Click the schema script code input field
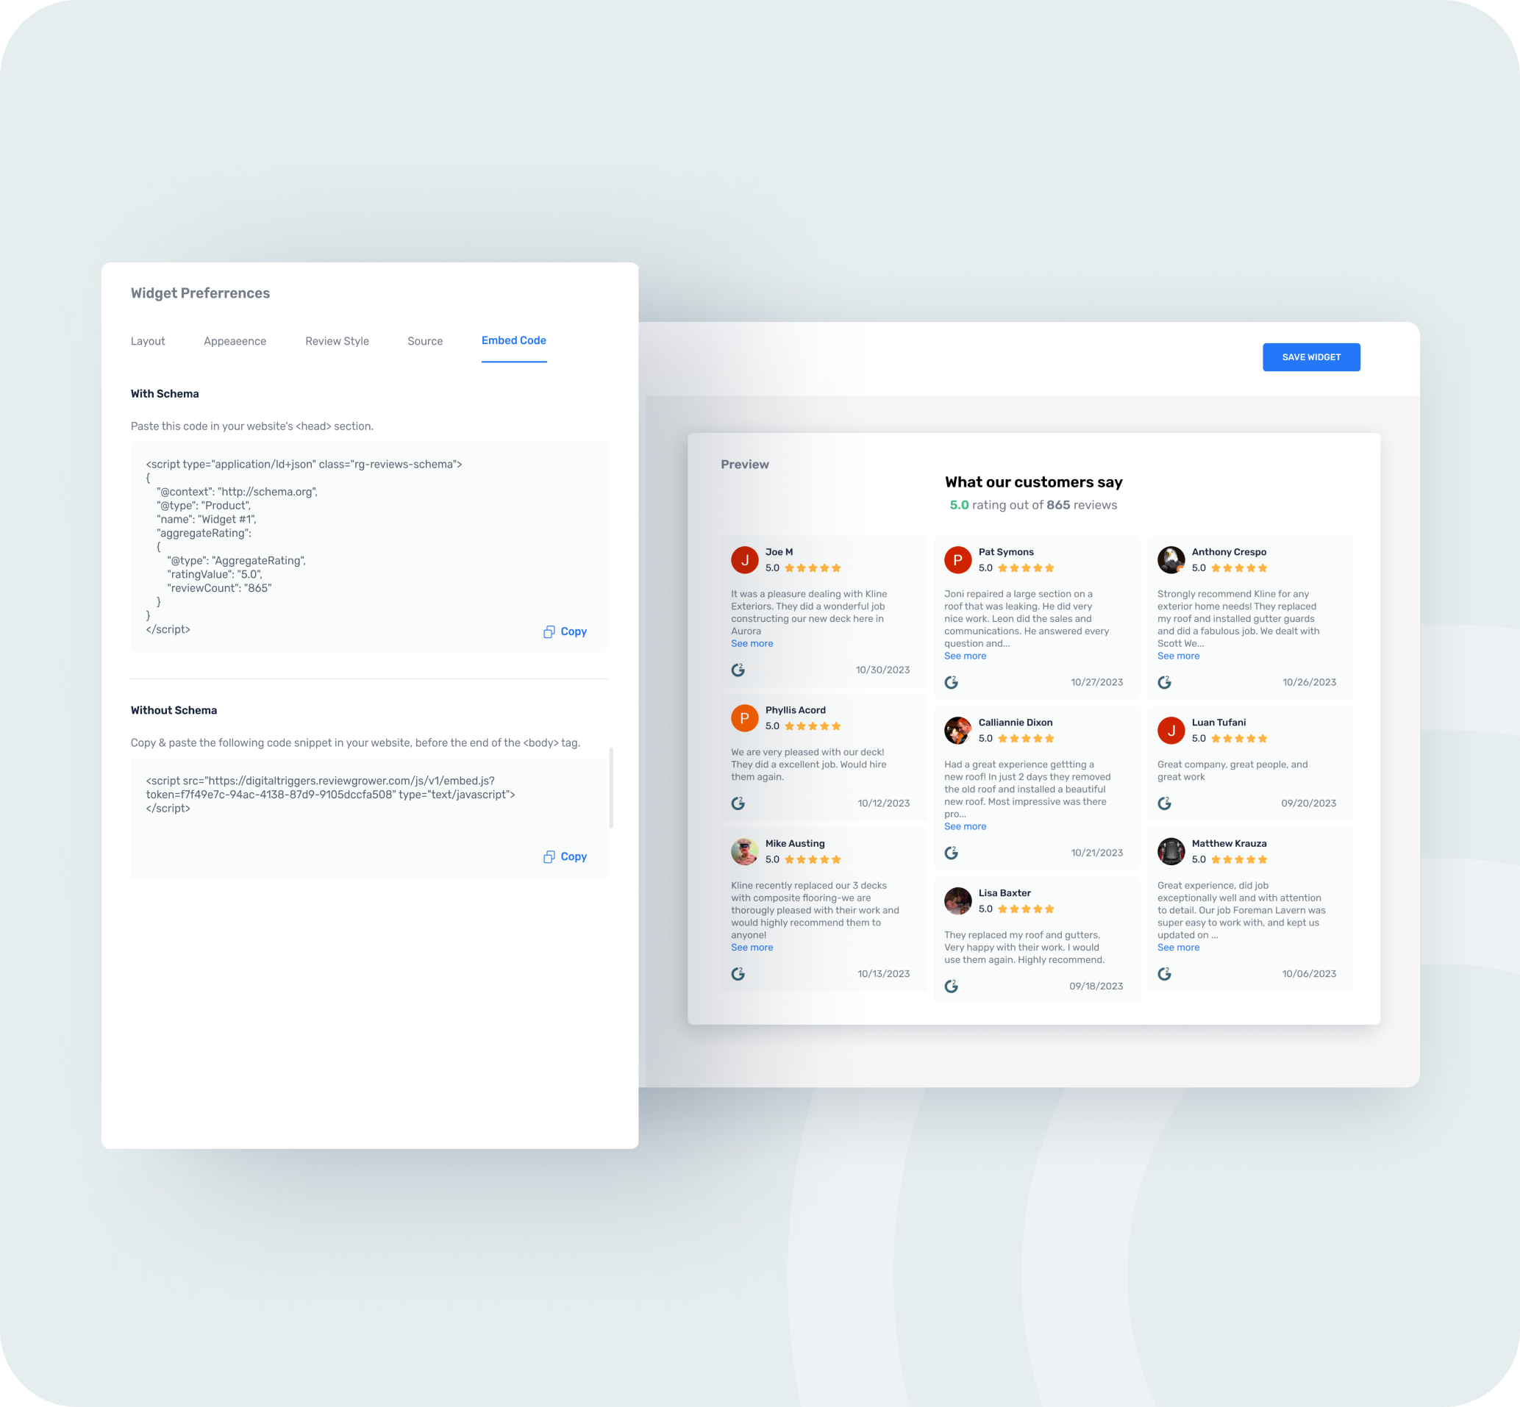Image resolution: width=1520 pixels, height=1407 pixels. (368, 547)
